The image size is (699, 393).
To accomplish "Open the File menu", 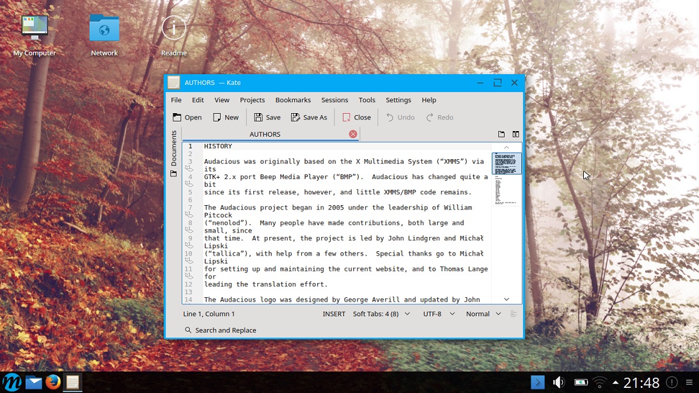I will (x=176, y=100).
